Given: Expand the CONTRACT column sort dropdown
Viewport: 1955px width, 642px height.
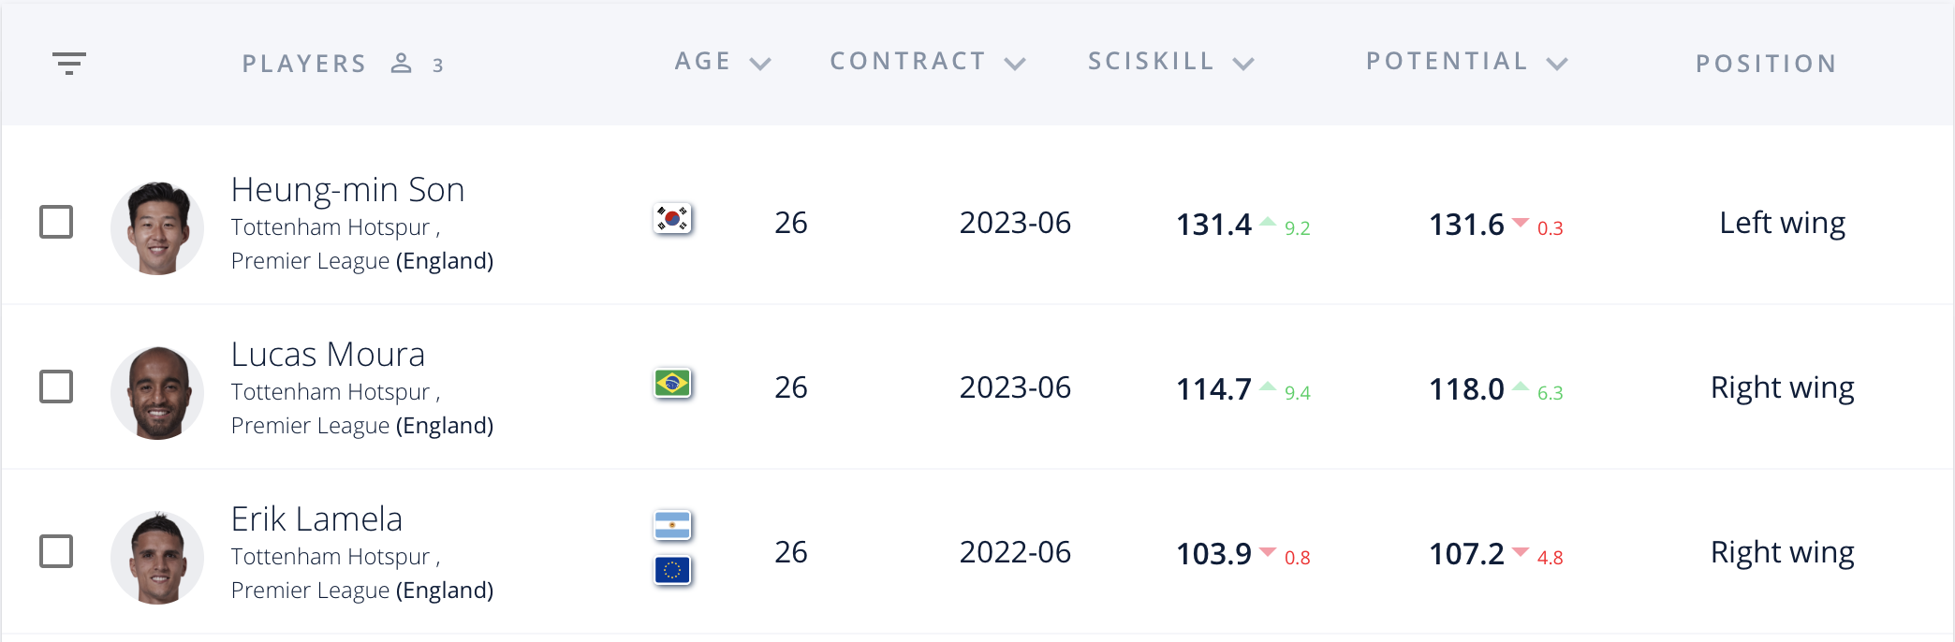Looking at the screenshot, I should tap(1015, 64).
